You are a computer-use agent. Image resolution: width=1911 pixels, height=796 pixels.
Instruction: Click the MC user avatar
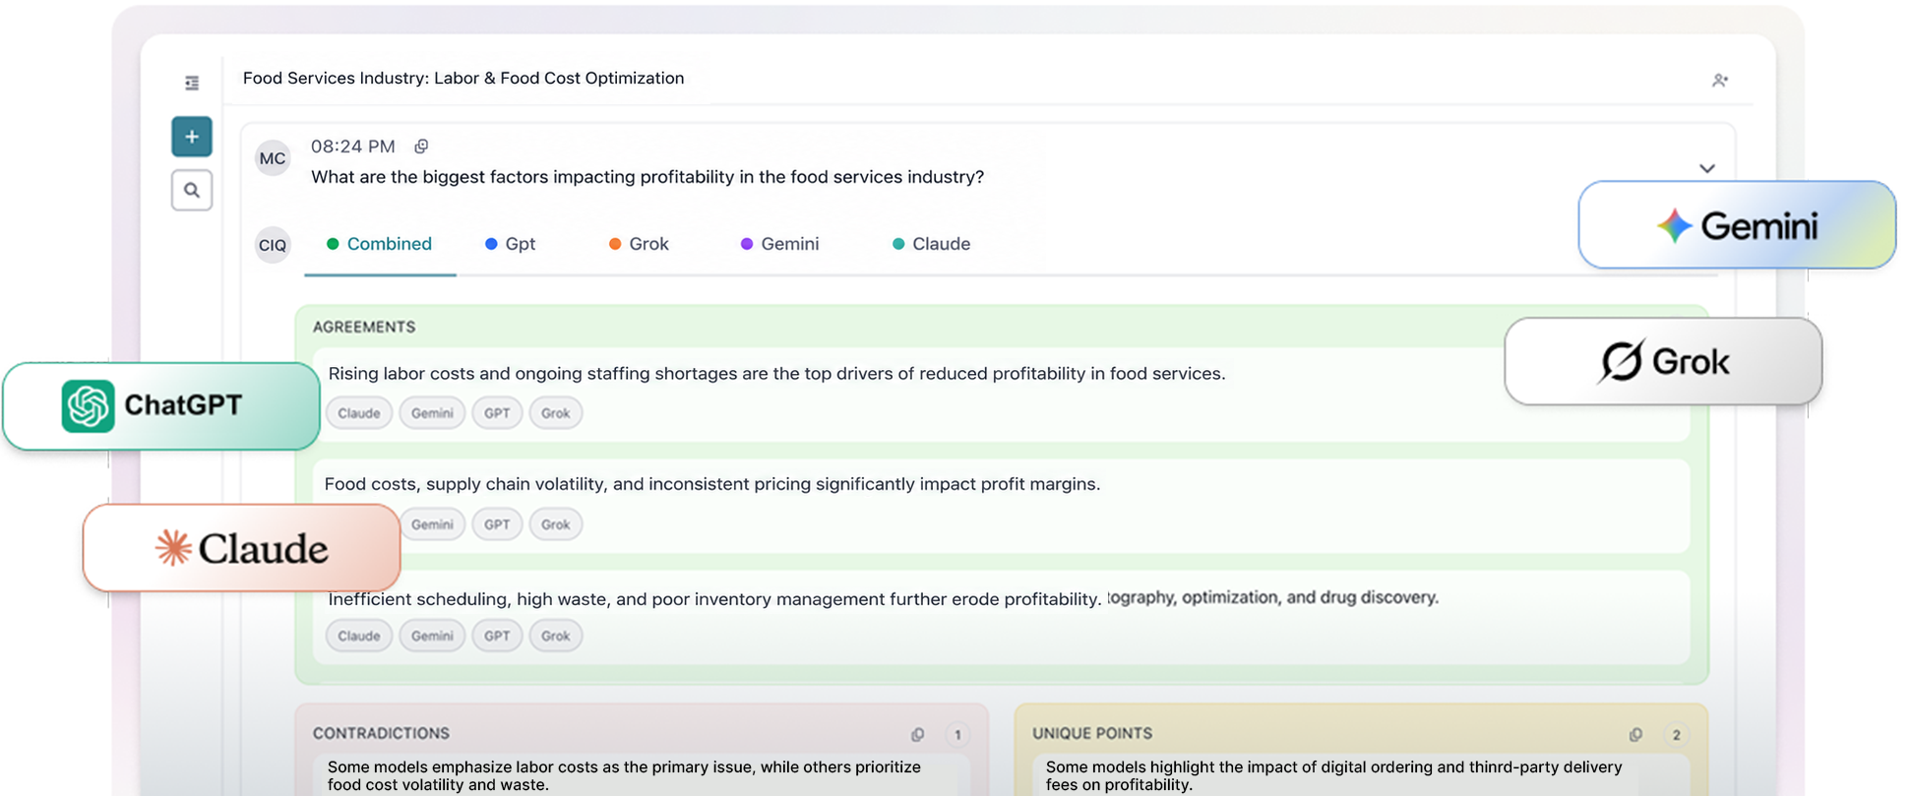pyautogui.click(x=273, y=158)
